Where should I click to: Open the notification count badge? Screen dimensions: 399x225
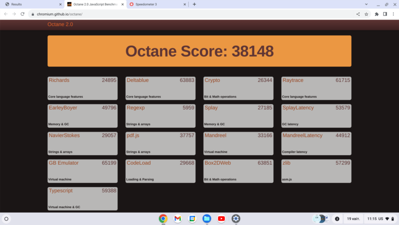point(337,219)
